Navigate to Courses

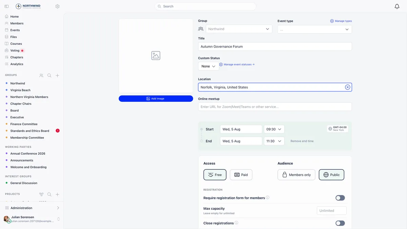pos(16,44)
